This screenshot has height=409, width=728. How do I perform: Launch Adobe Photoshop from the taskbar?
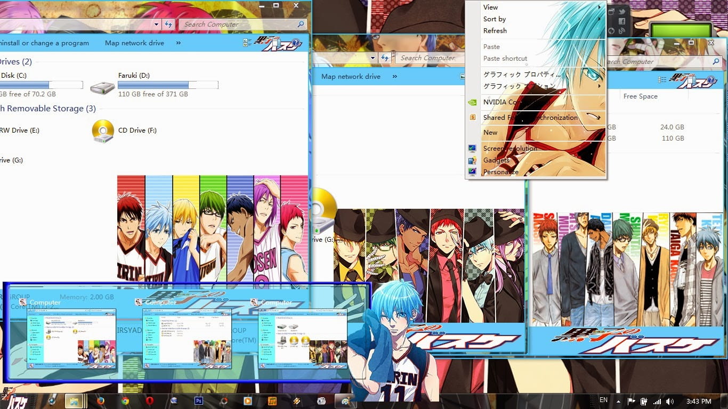(x=198, y=400)
